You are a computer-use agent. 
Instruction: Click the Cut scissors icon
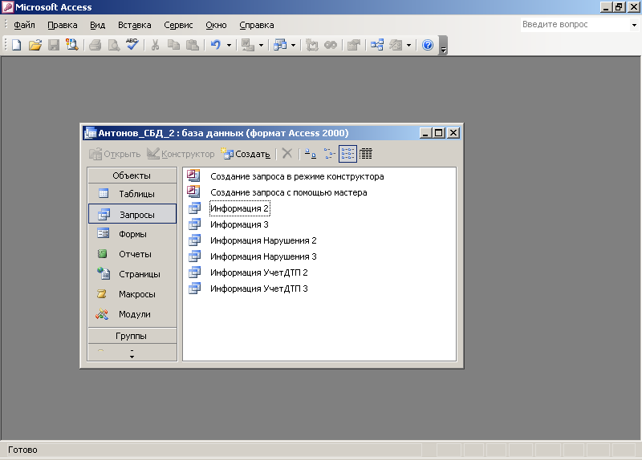(155, 45)
